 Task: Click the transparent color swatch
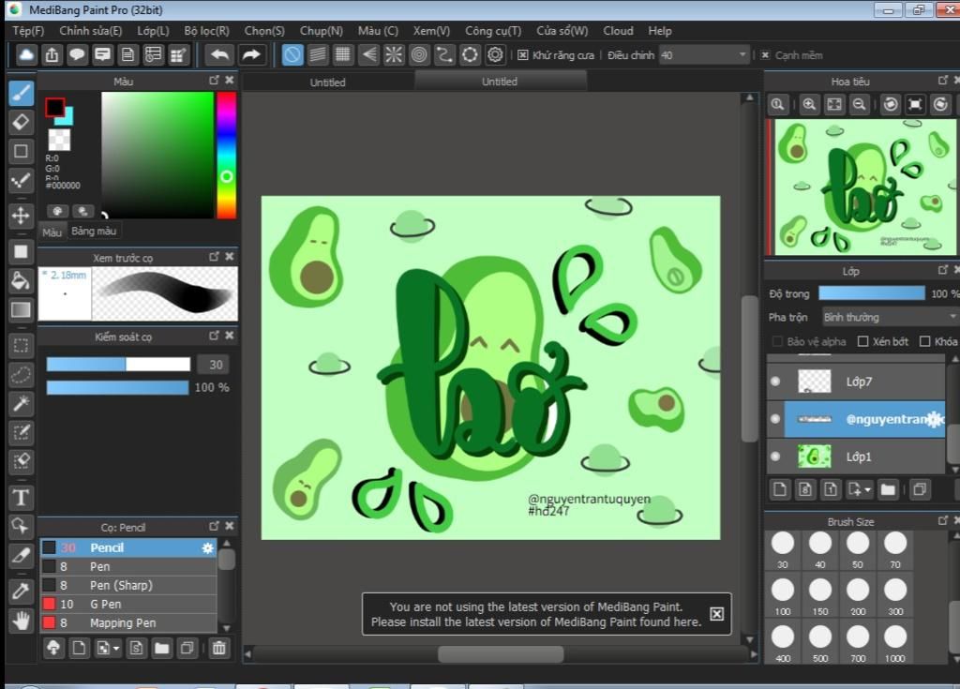click(x=59, y=140)
